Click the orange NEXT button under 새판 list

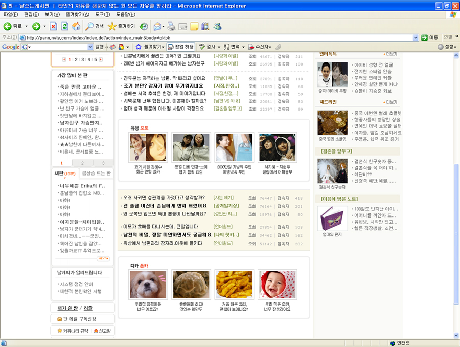103,258
